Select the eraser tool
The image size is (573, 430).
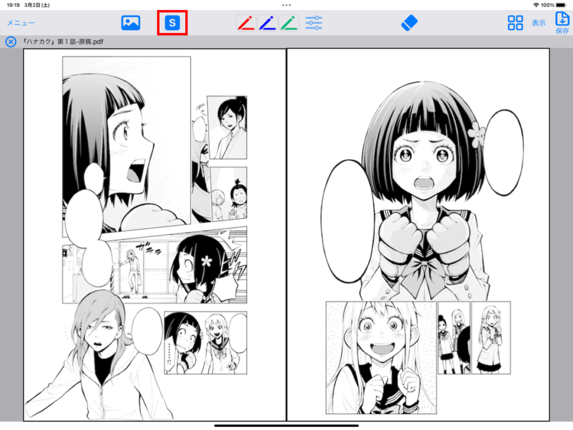409,22
